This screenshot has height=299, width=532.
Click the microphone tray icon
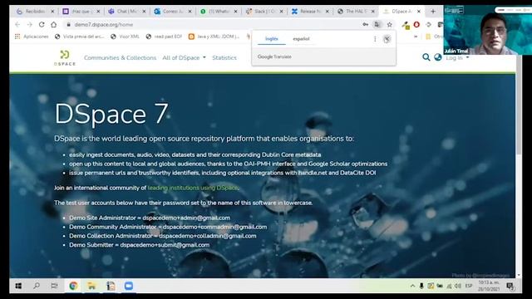[x=421, y=286]
